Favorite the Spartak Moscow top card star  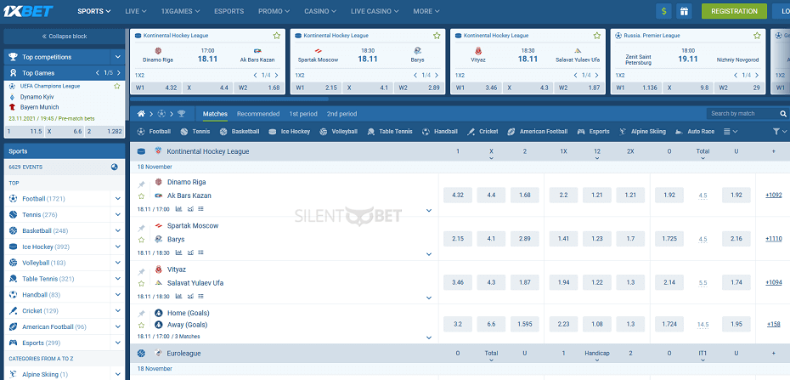[437, 36]
